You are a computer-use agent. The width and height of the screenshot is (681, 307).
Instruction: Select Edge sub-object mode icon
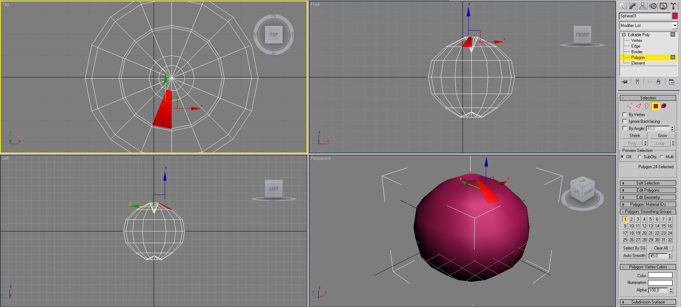point(638,106)
